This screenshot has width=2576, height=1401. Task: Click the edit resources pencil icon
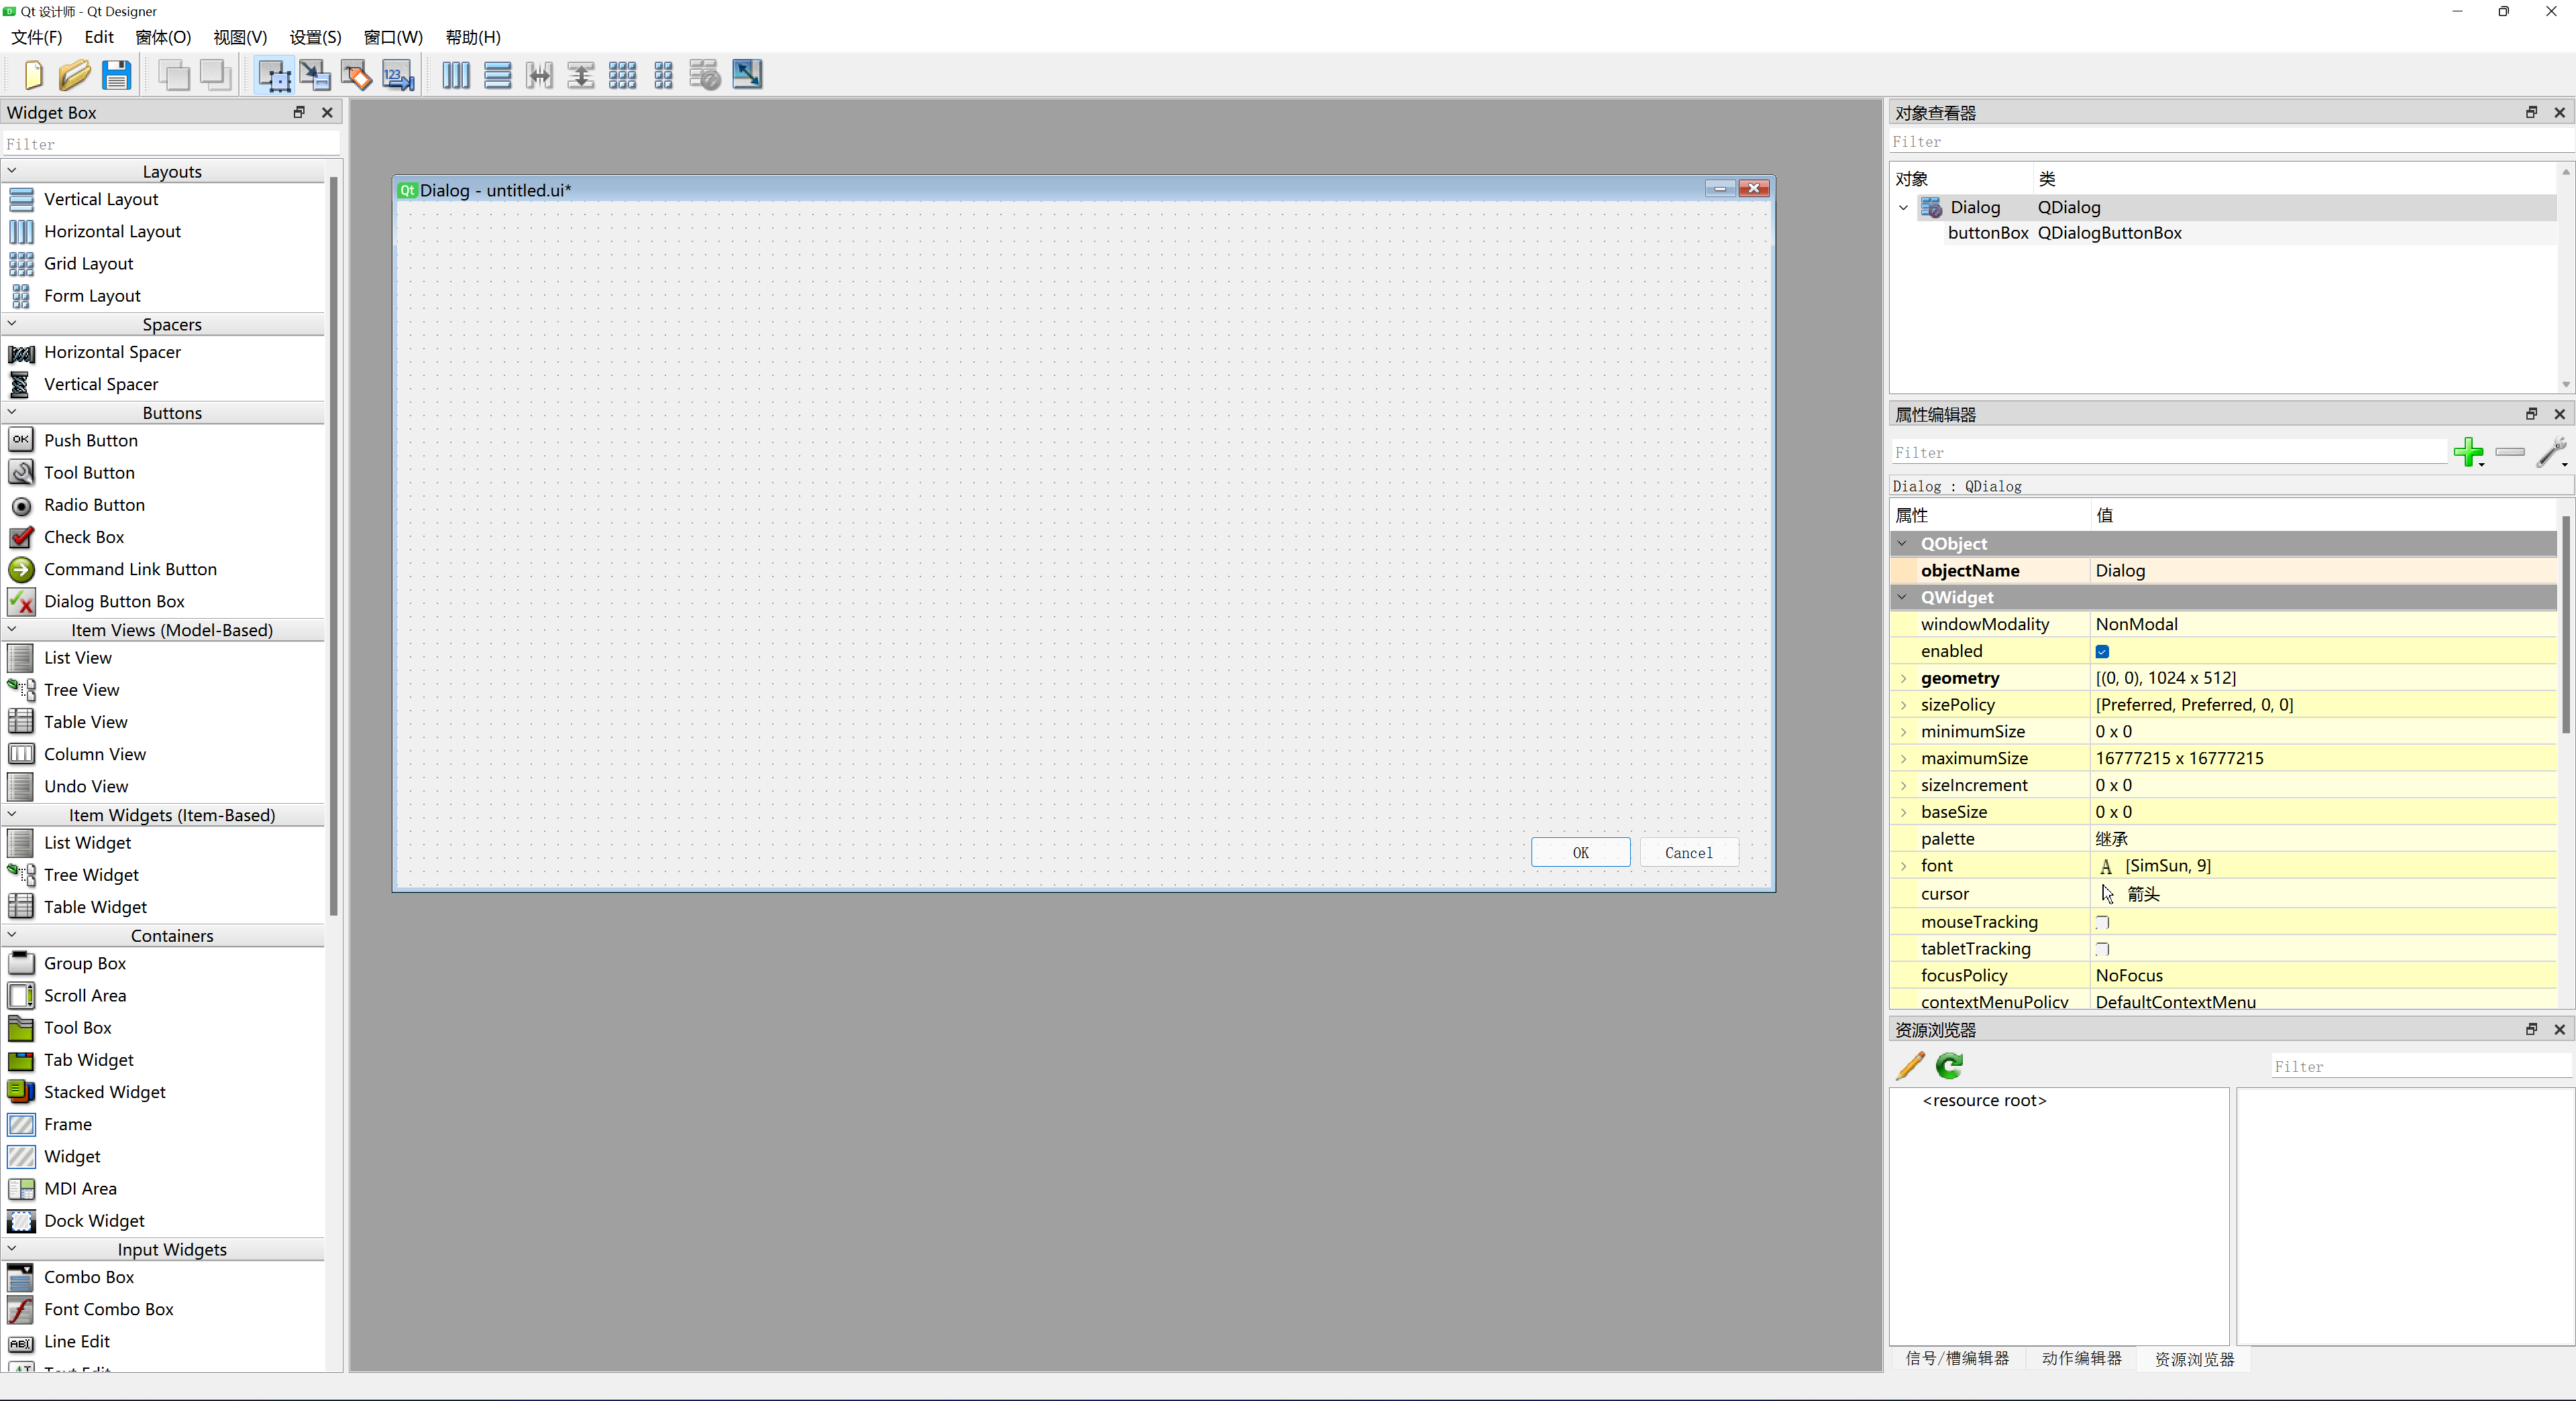tap(1909, 1065)
